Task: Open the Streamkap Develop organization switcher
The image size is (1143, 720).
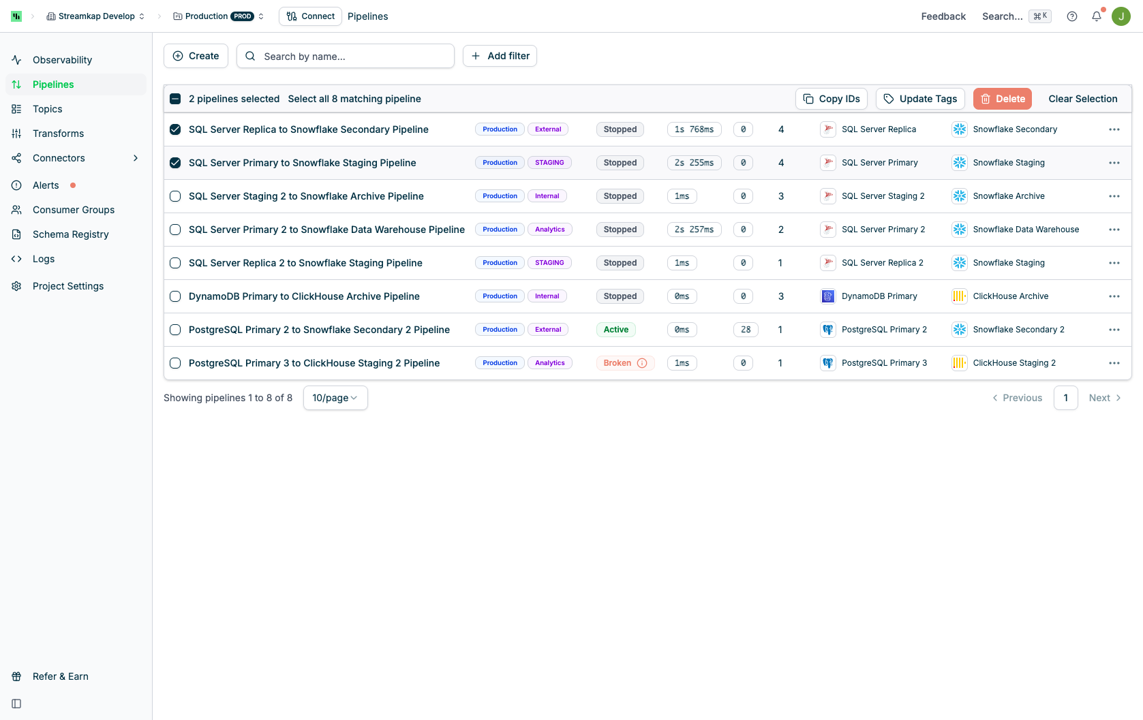Action: (x=95, y=16)
